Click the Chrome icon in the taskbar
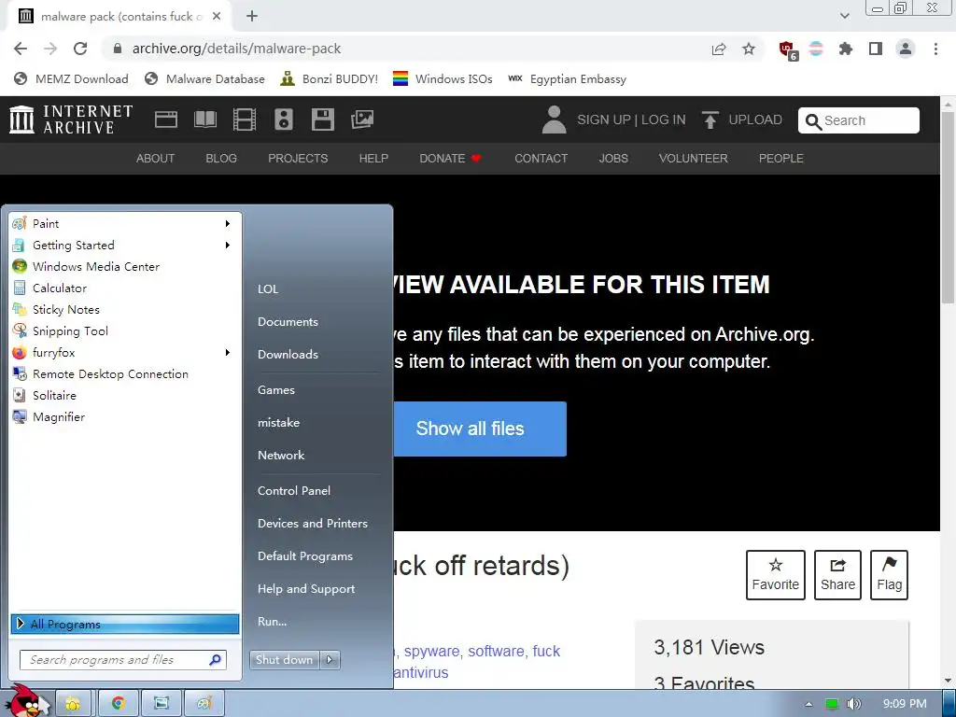Screen dimensions: 956x717 tap(119, 704)
